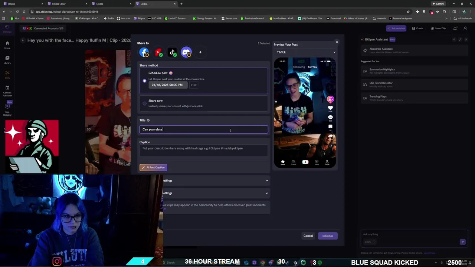Screen dimensions: 475x267
Task: Click the Title help question-mark icon
Action: [x=148, y=120]
